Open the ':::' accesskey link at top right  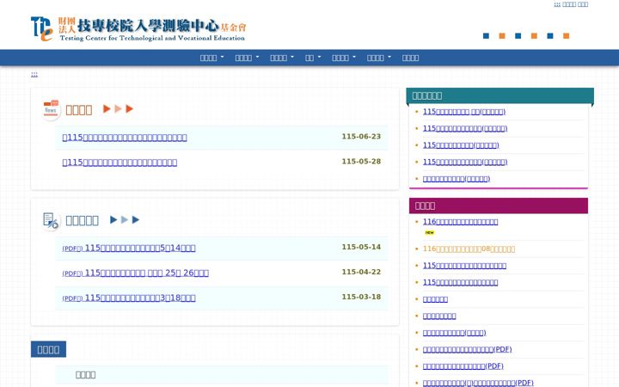click(557, 4)
